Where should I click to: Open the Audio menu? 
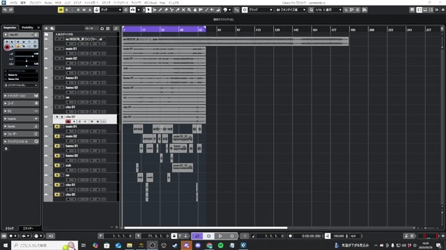[x=48, y=3]
